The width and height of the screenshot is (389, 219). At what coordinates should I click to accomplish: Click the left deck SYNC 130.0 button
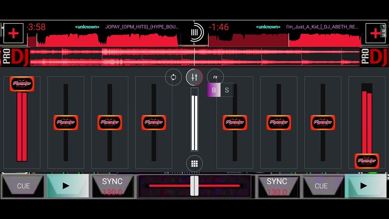112,186
